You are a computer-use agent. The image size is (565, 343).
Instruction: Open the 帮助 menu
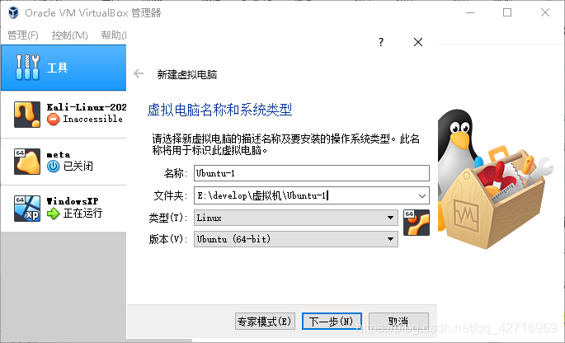(113, 35)
